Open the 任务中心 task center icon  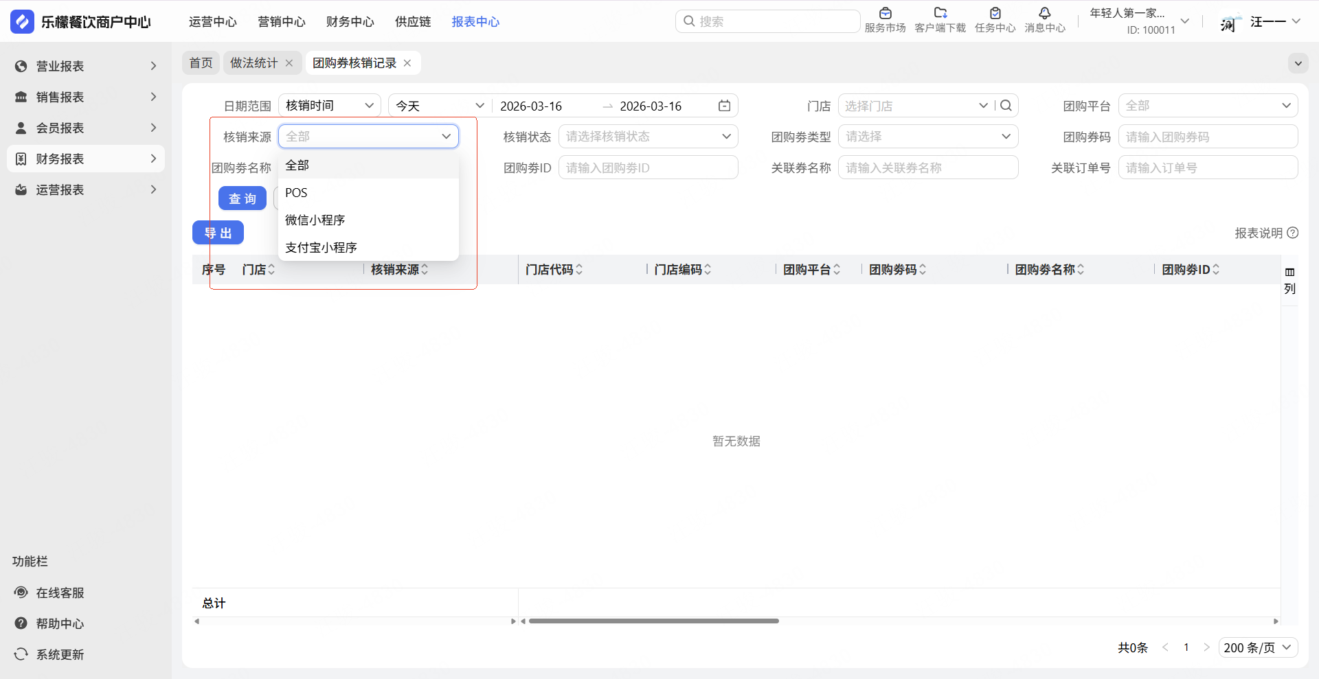coord(995,14)
